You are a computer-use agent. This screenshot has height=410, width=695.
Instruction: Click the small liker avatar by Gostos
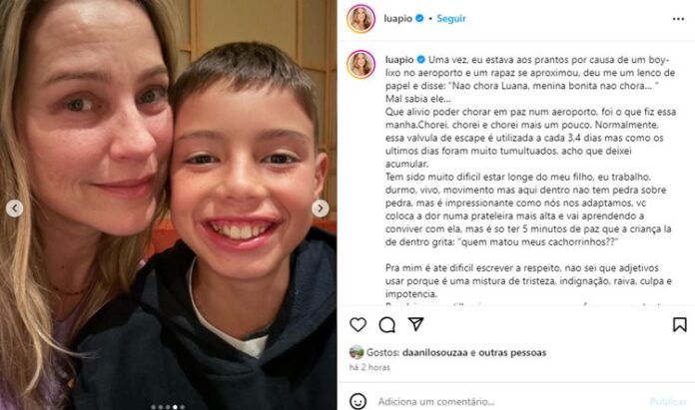356,352
